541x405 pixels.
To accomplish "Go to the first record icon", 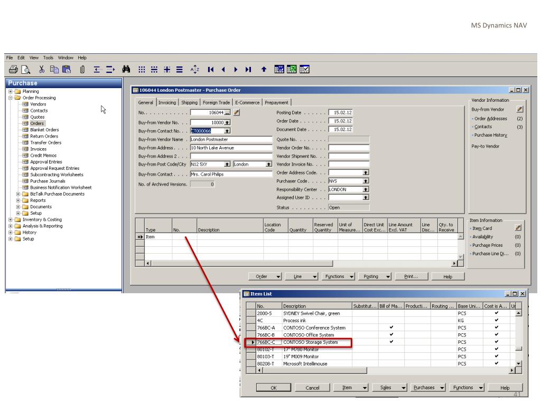I will coord(210,70).
